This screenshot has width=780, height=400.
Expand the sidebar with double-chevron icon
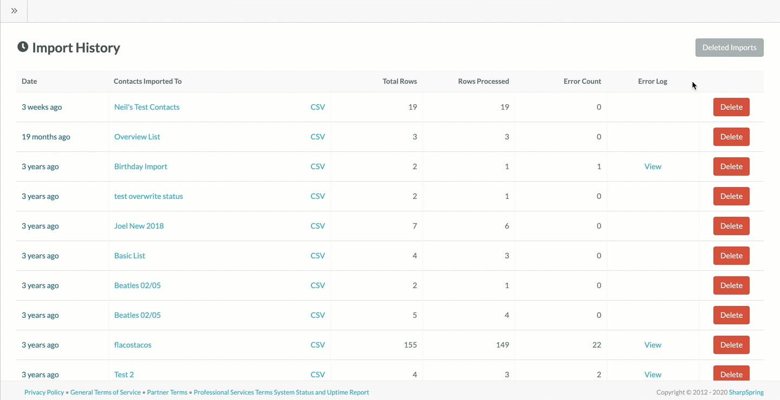click(x=14, y=11)
